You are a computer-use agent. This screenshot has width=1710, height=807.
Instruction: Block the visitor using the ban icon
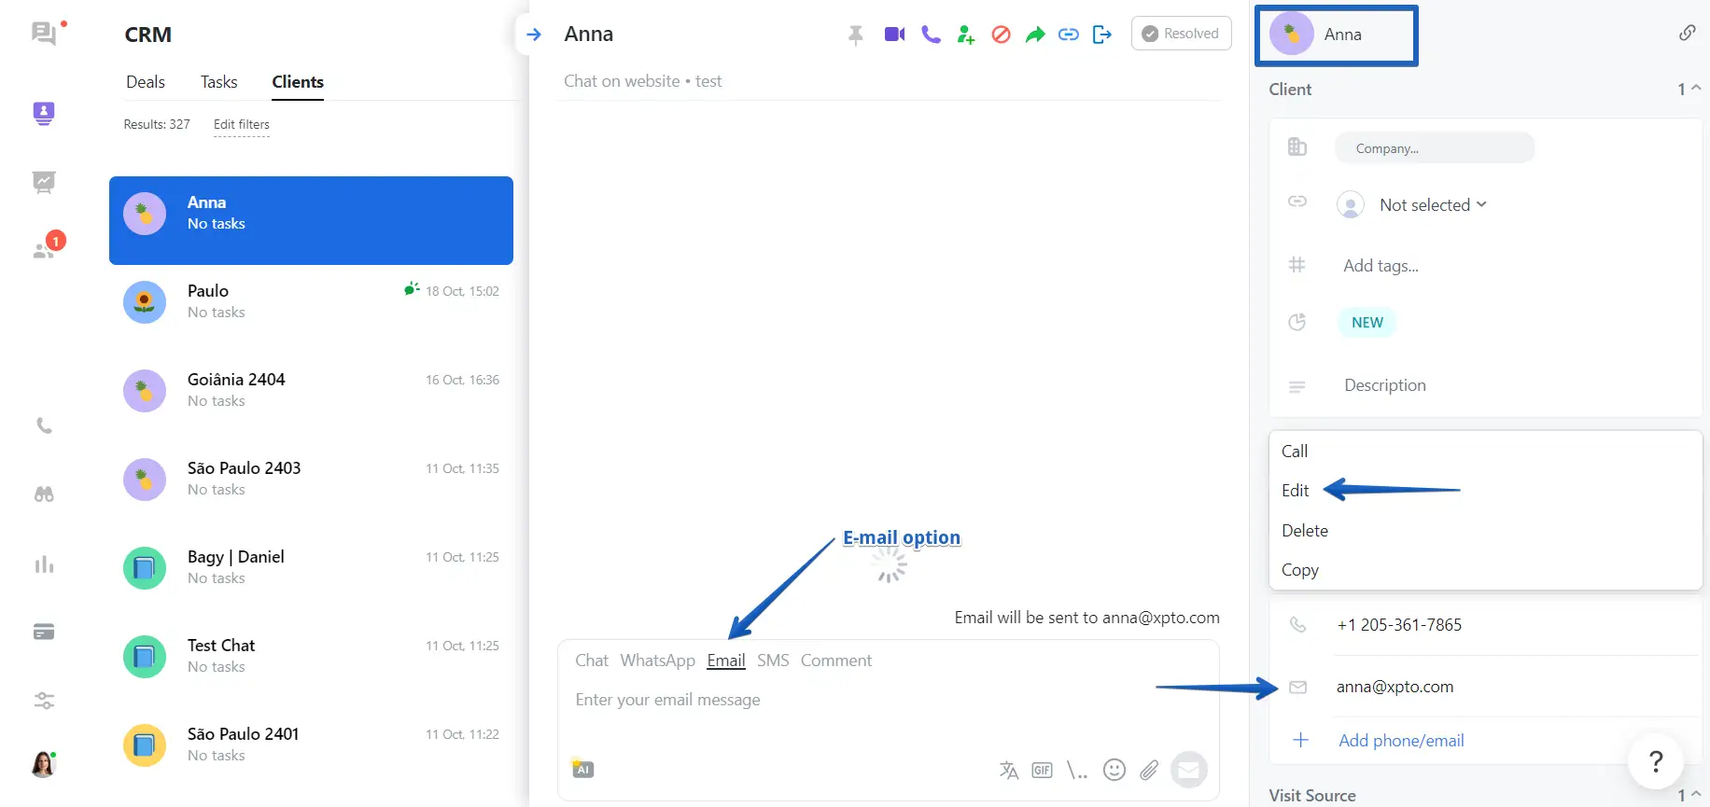click(1001, 35)
